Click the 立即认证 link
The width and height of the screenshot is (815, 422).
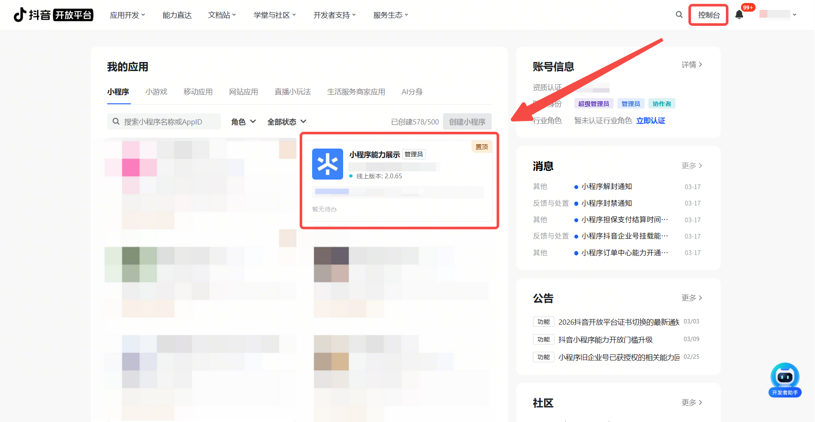651,121
